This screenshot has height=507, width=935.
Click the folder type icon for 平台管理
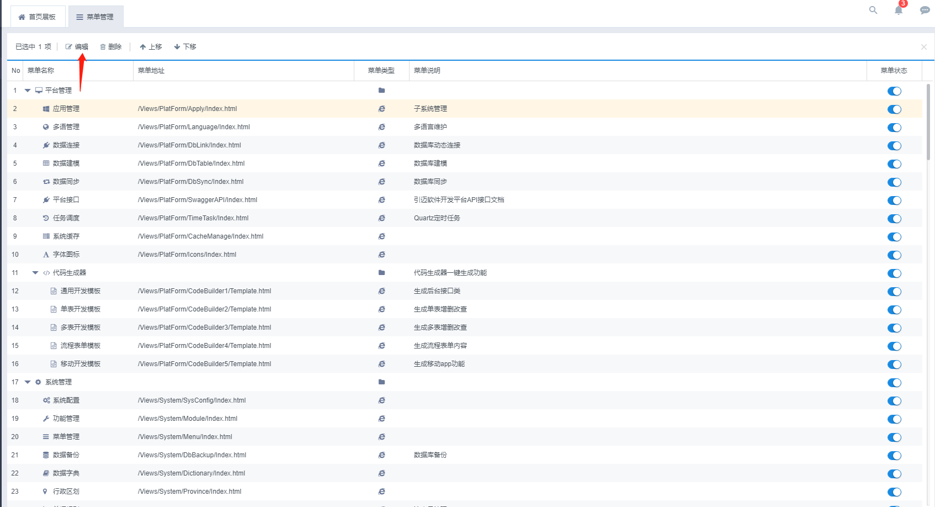(381, 91)
